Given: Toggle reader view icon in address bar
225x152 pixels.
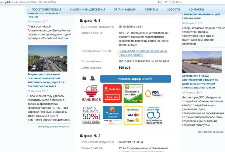Looking at the screenshot, I should (x=160, y=2).
